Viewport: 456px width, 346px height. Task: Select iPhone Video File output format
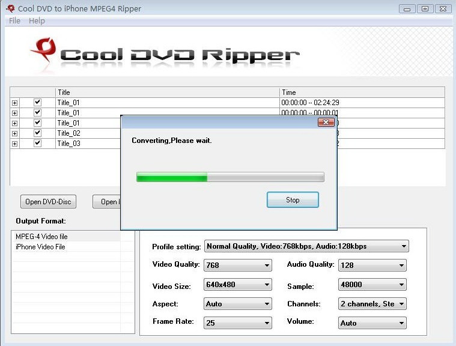tap(40, 246)
